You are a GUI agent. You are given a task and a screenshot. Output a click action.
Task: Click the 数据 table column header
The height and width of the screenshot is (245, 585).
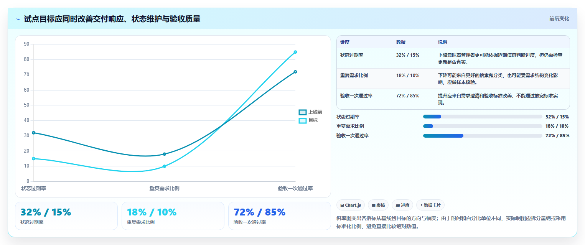click(x=401, y=42)
